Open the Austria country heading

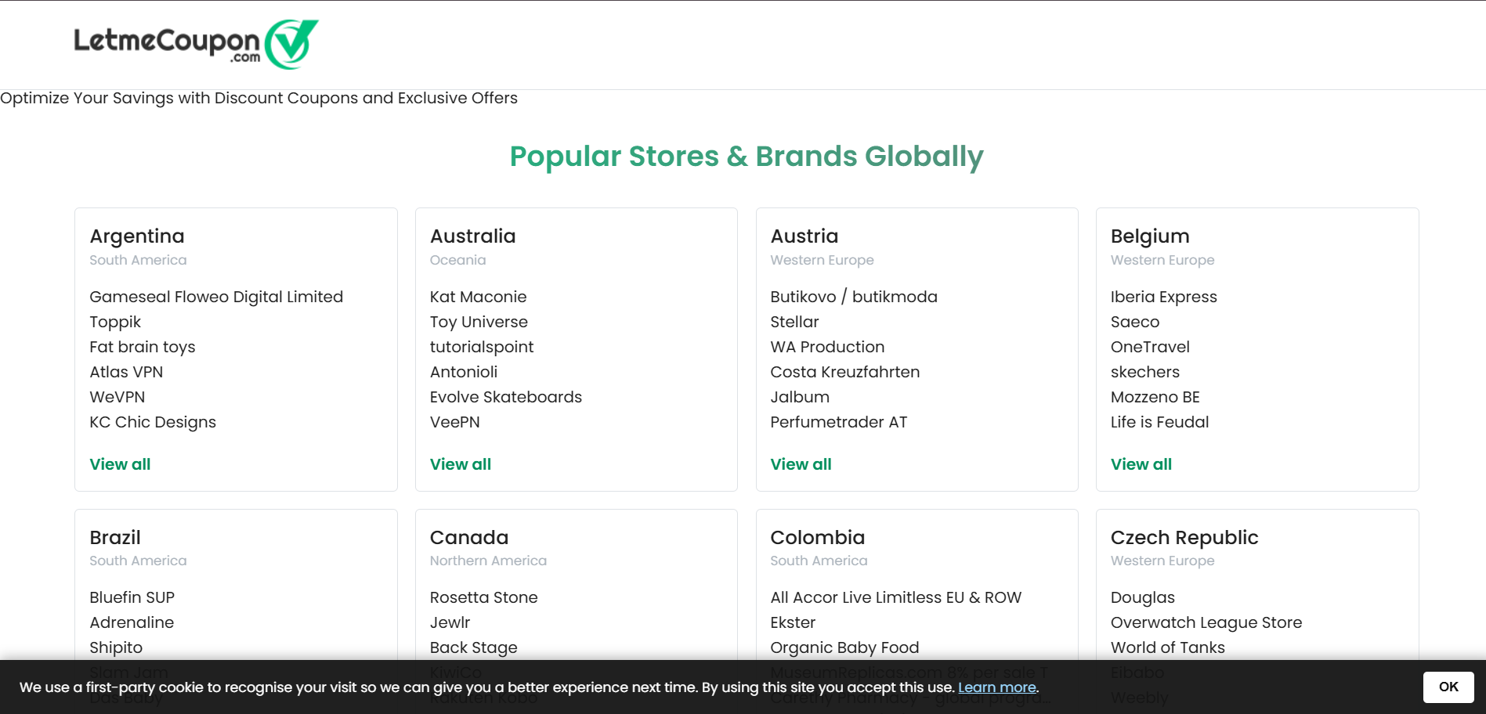(x=804, y=236)
